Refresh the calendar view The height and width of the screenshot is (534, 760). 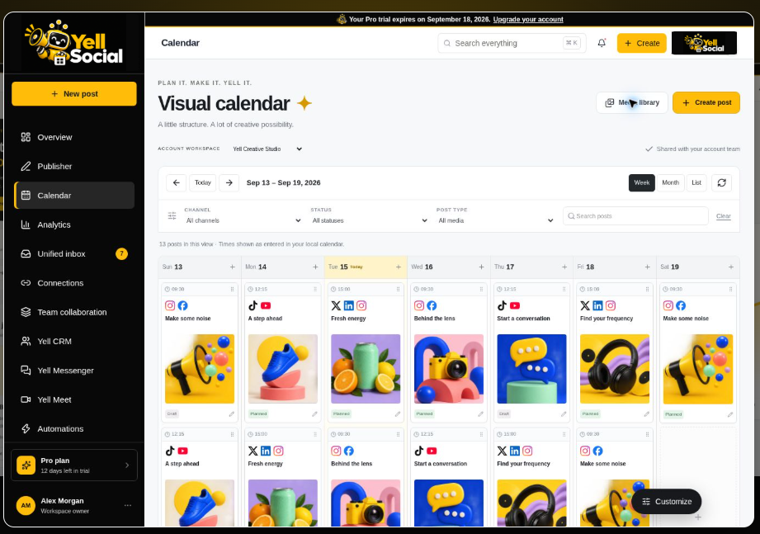click(722, 182)
